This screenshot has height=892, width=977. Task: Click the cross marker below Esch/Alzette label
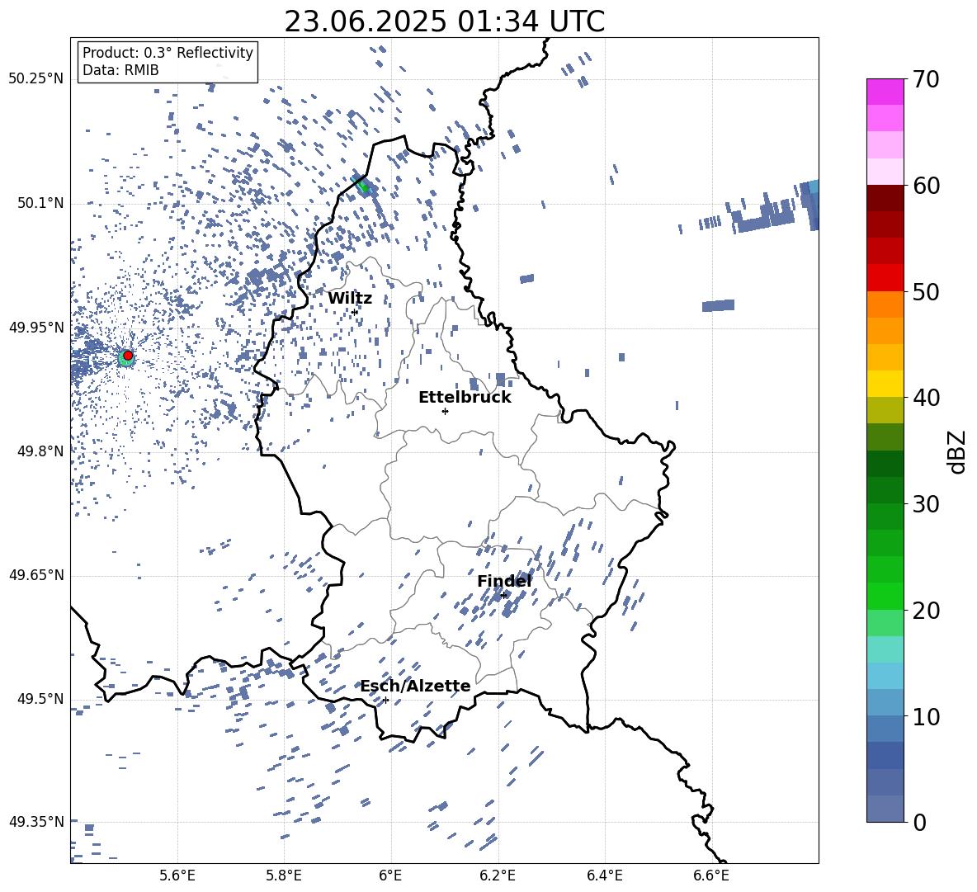385,700
